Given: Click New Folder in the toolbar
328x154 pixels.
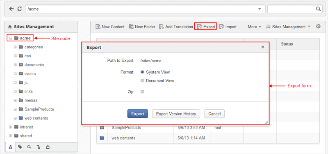Looking at the screenshot, I should (142, 27).
